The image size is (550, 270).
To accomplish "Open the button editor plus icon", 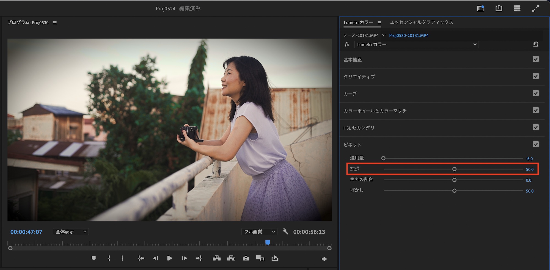I will (x=324, y=259).
